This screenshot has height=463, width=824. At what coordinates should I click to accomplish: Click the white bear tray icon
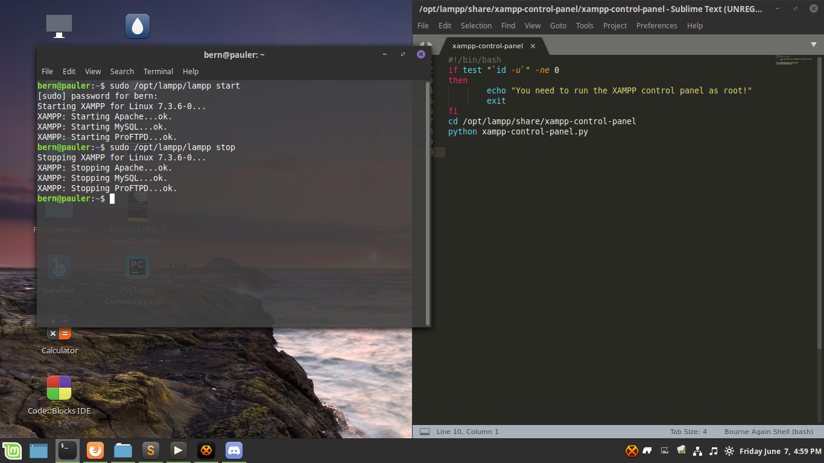click(648, 451)
